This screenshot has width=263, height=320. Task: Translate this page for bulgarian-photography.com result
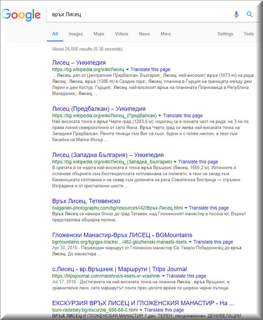point(209,208)
